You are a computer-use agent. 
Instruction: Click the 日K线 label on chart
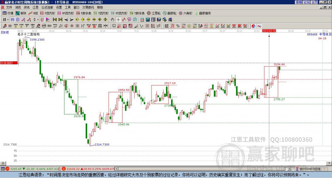[5, 32]
